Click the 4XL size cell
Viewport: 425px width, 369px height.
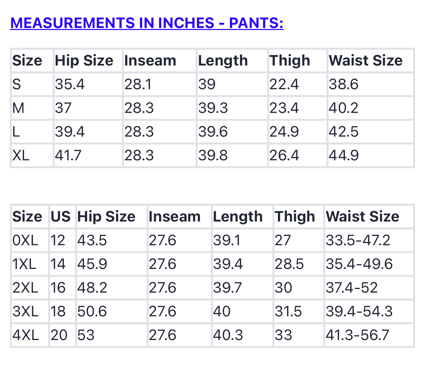tap(25, 335)
